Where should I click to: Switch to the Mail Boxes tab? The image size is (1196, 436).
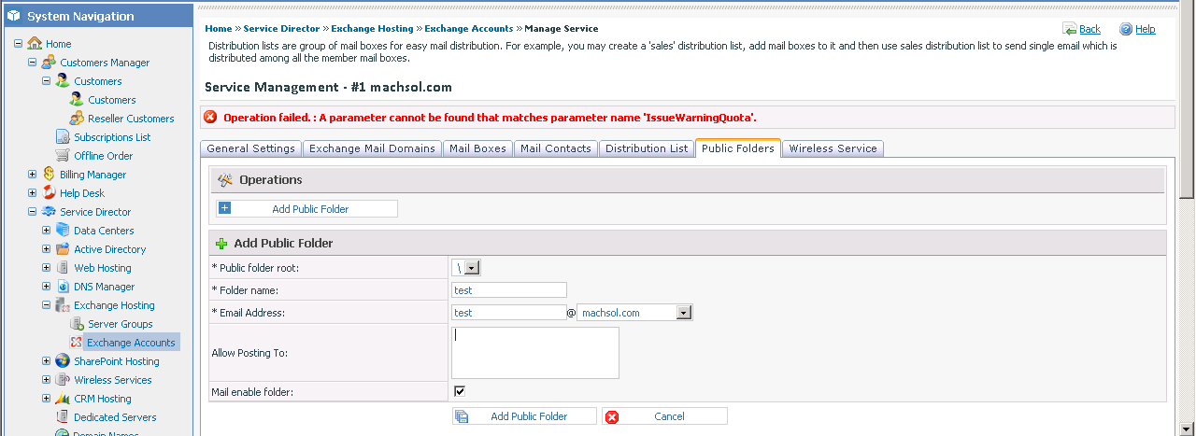click(x=477, y=148)
